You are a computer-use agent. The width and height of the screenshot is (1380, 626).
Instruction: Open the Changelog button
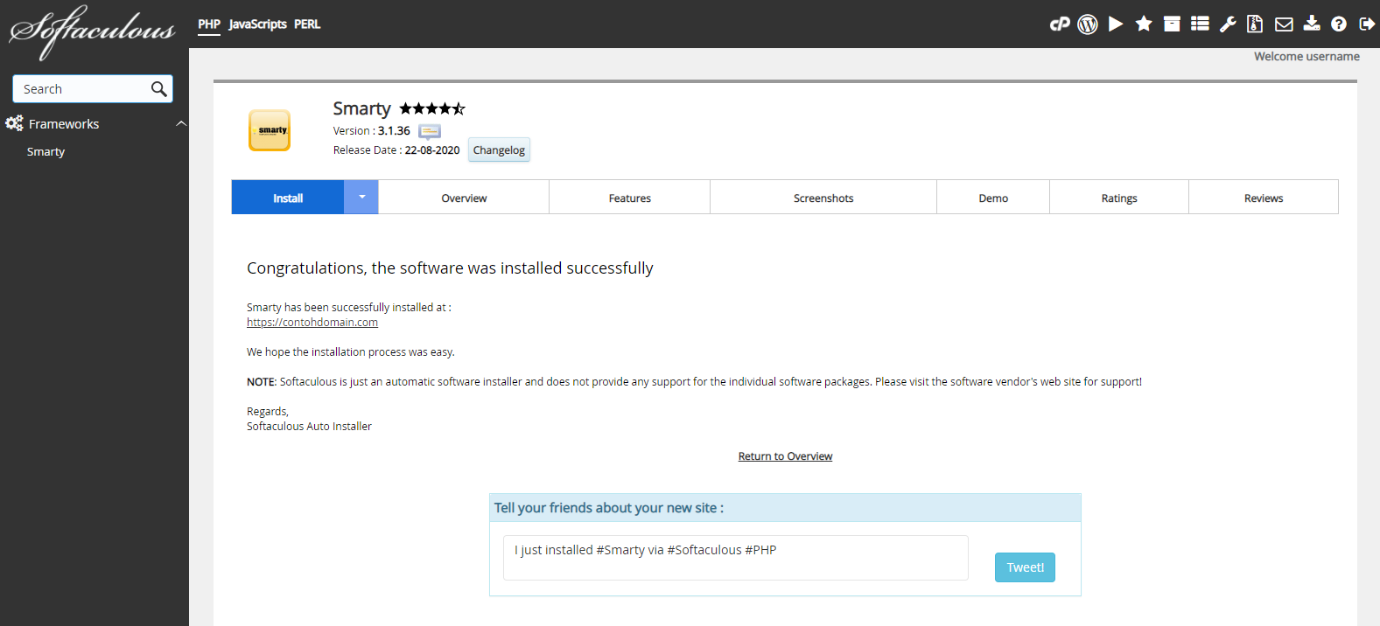[x=499, y=150]
